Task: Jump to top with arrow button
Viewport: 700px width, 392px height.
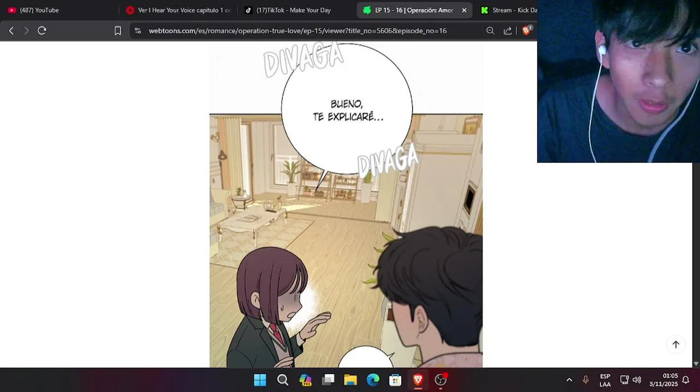Action: tap(675, 344)
